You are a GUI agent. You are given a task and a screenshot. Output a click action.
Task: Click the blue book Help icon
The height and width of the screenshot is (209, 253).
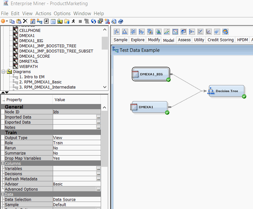(120, 21)
